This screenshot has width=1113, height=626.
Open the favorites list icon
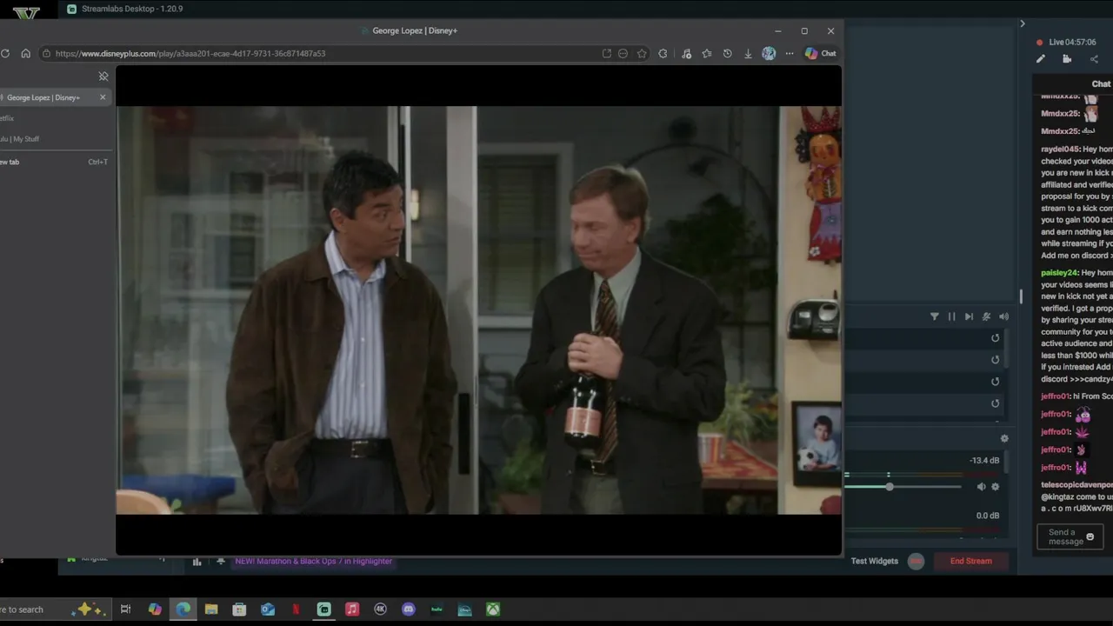(707, 53)
